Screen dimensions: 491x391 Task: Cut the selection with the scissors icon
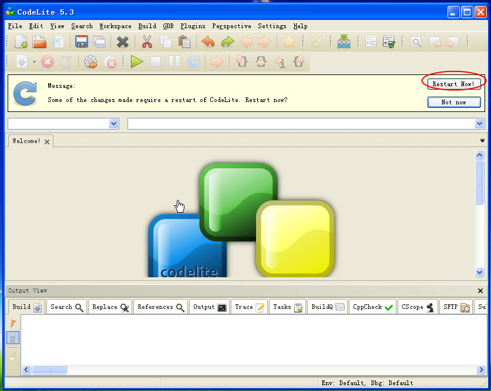(x=147, y=42)
